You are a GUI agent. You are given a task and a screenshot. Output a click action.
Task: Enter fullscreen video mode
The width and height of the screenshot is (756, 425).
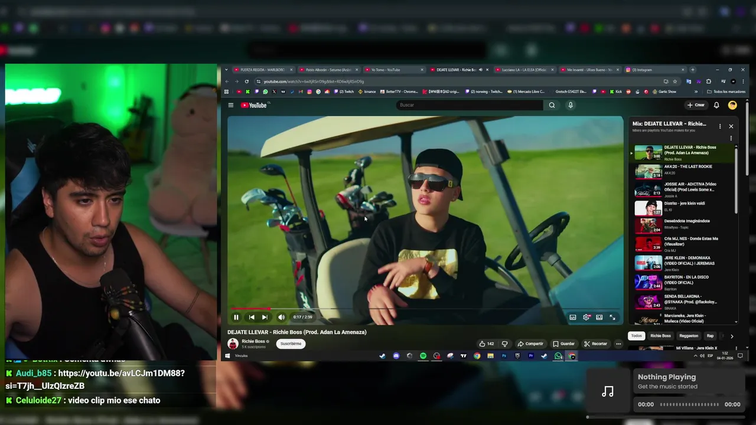click(x=612, y=317)
